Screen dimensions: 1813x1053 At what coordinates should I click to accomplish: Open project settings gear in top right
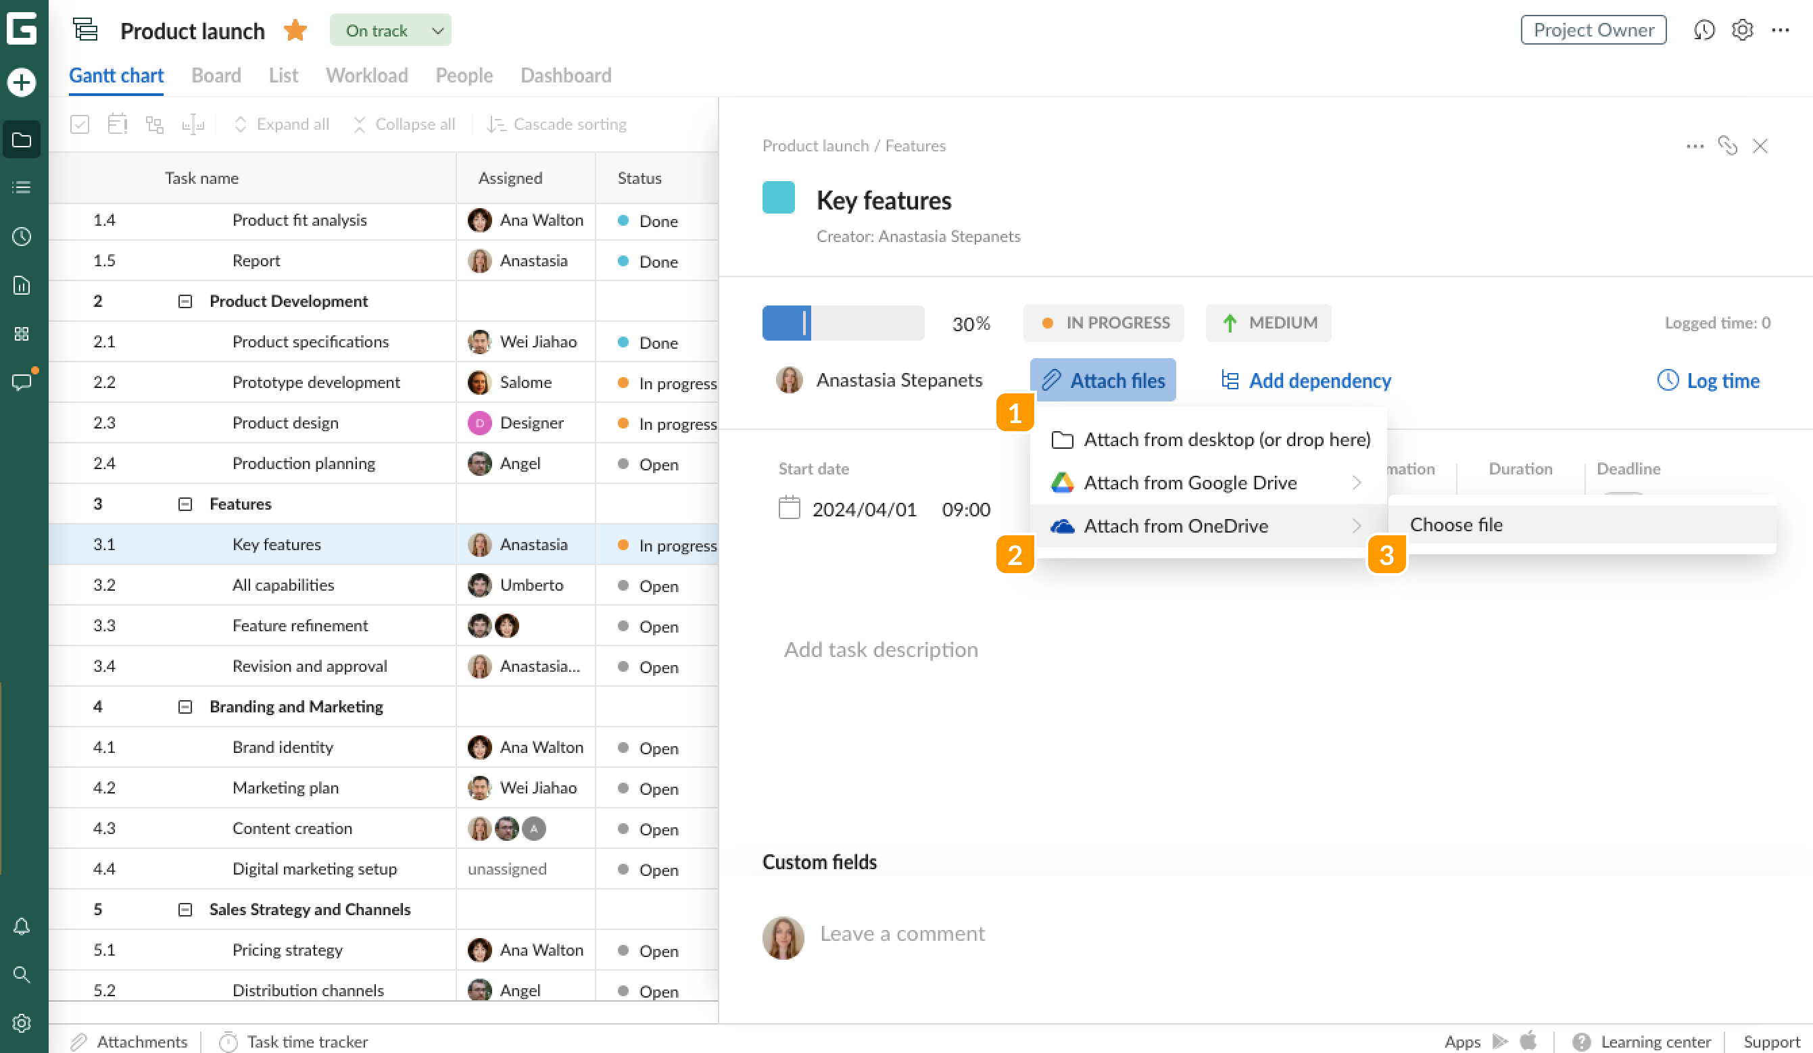coord(1743,30)
